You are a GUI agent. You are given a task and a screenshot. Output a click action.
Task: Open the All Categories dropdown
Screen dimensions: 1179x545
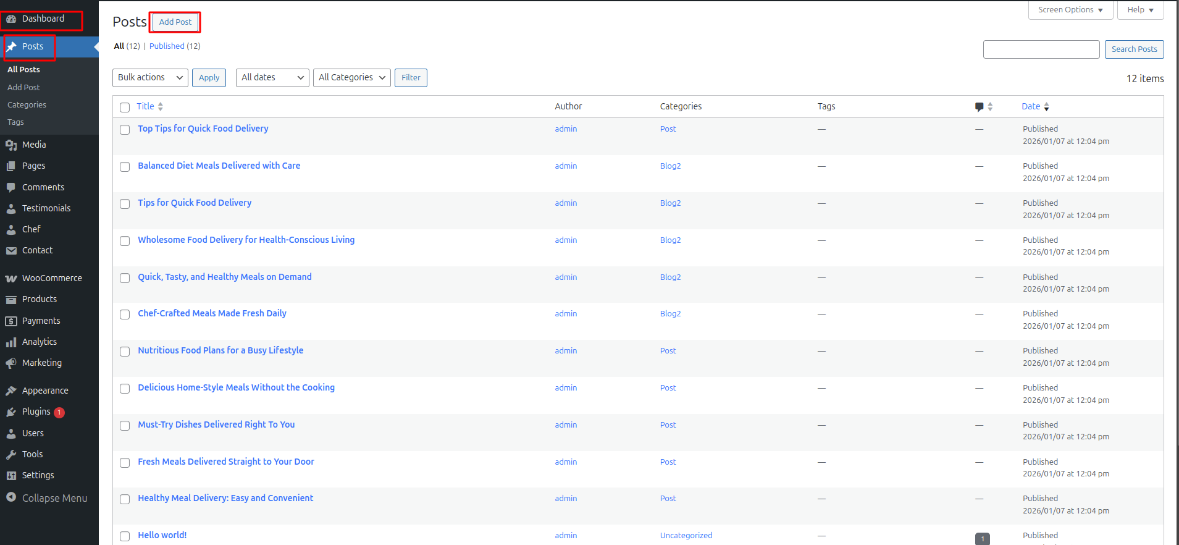click(x=352, y=78)
